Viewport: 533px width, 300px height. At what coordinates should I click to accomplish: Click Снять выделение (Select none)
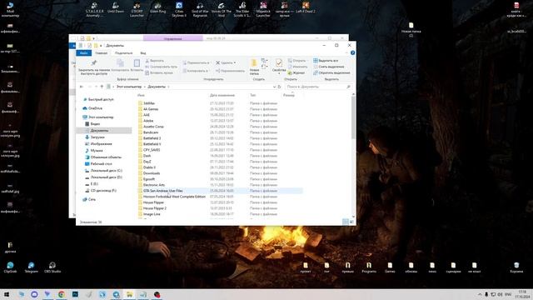pos(329,67)
